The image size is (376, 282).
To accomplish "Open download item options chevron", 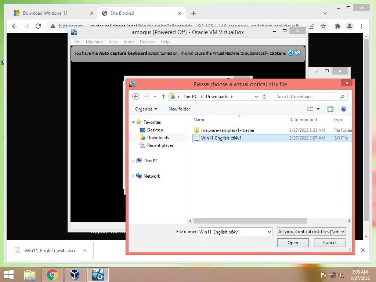I will coord(85,250).
